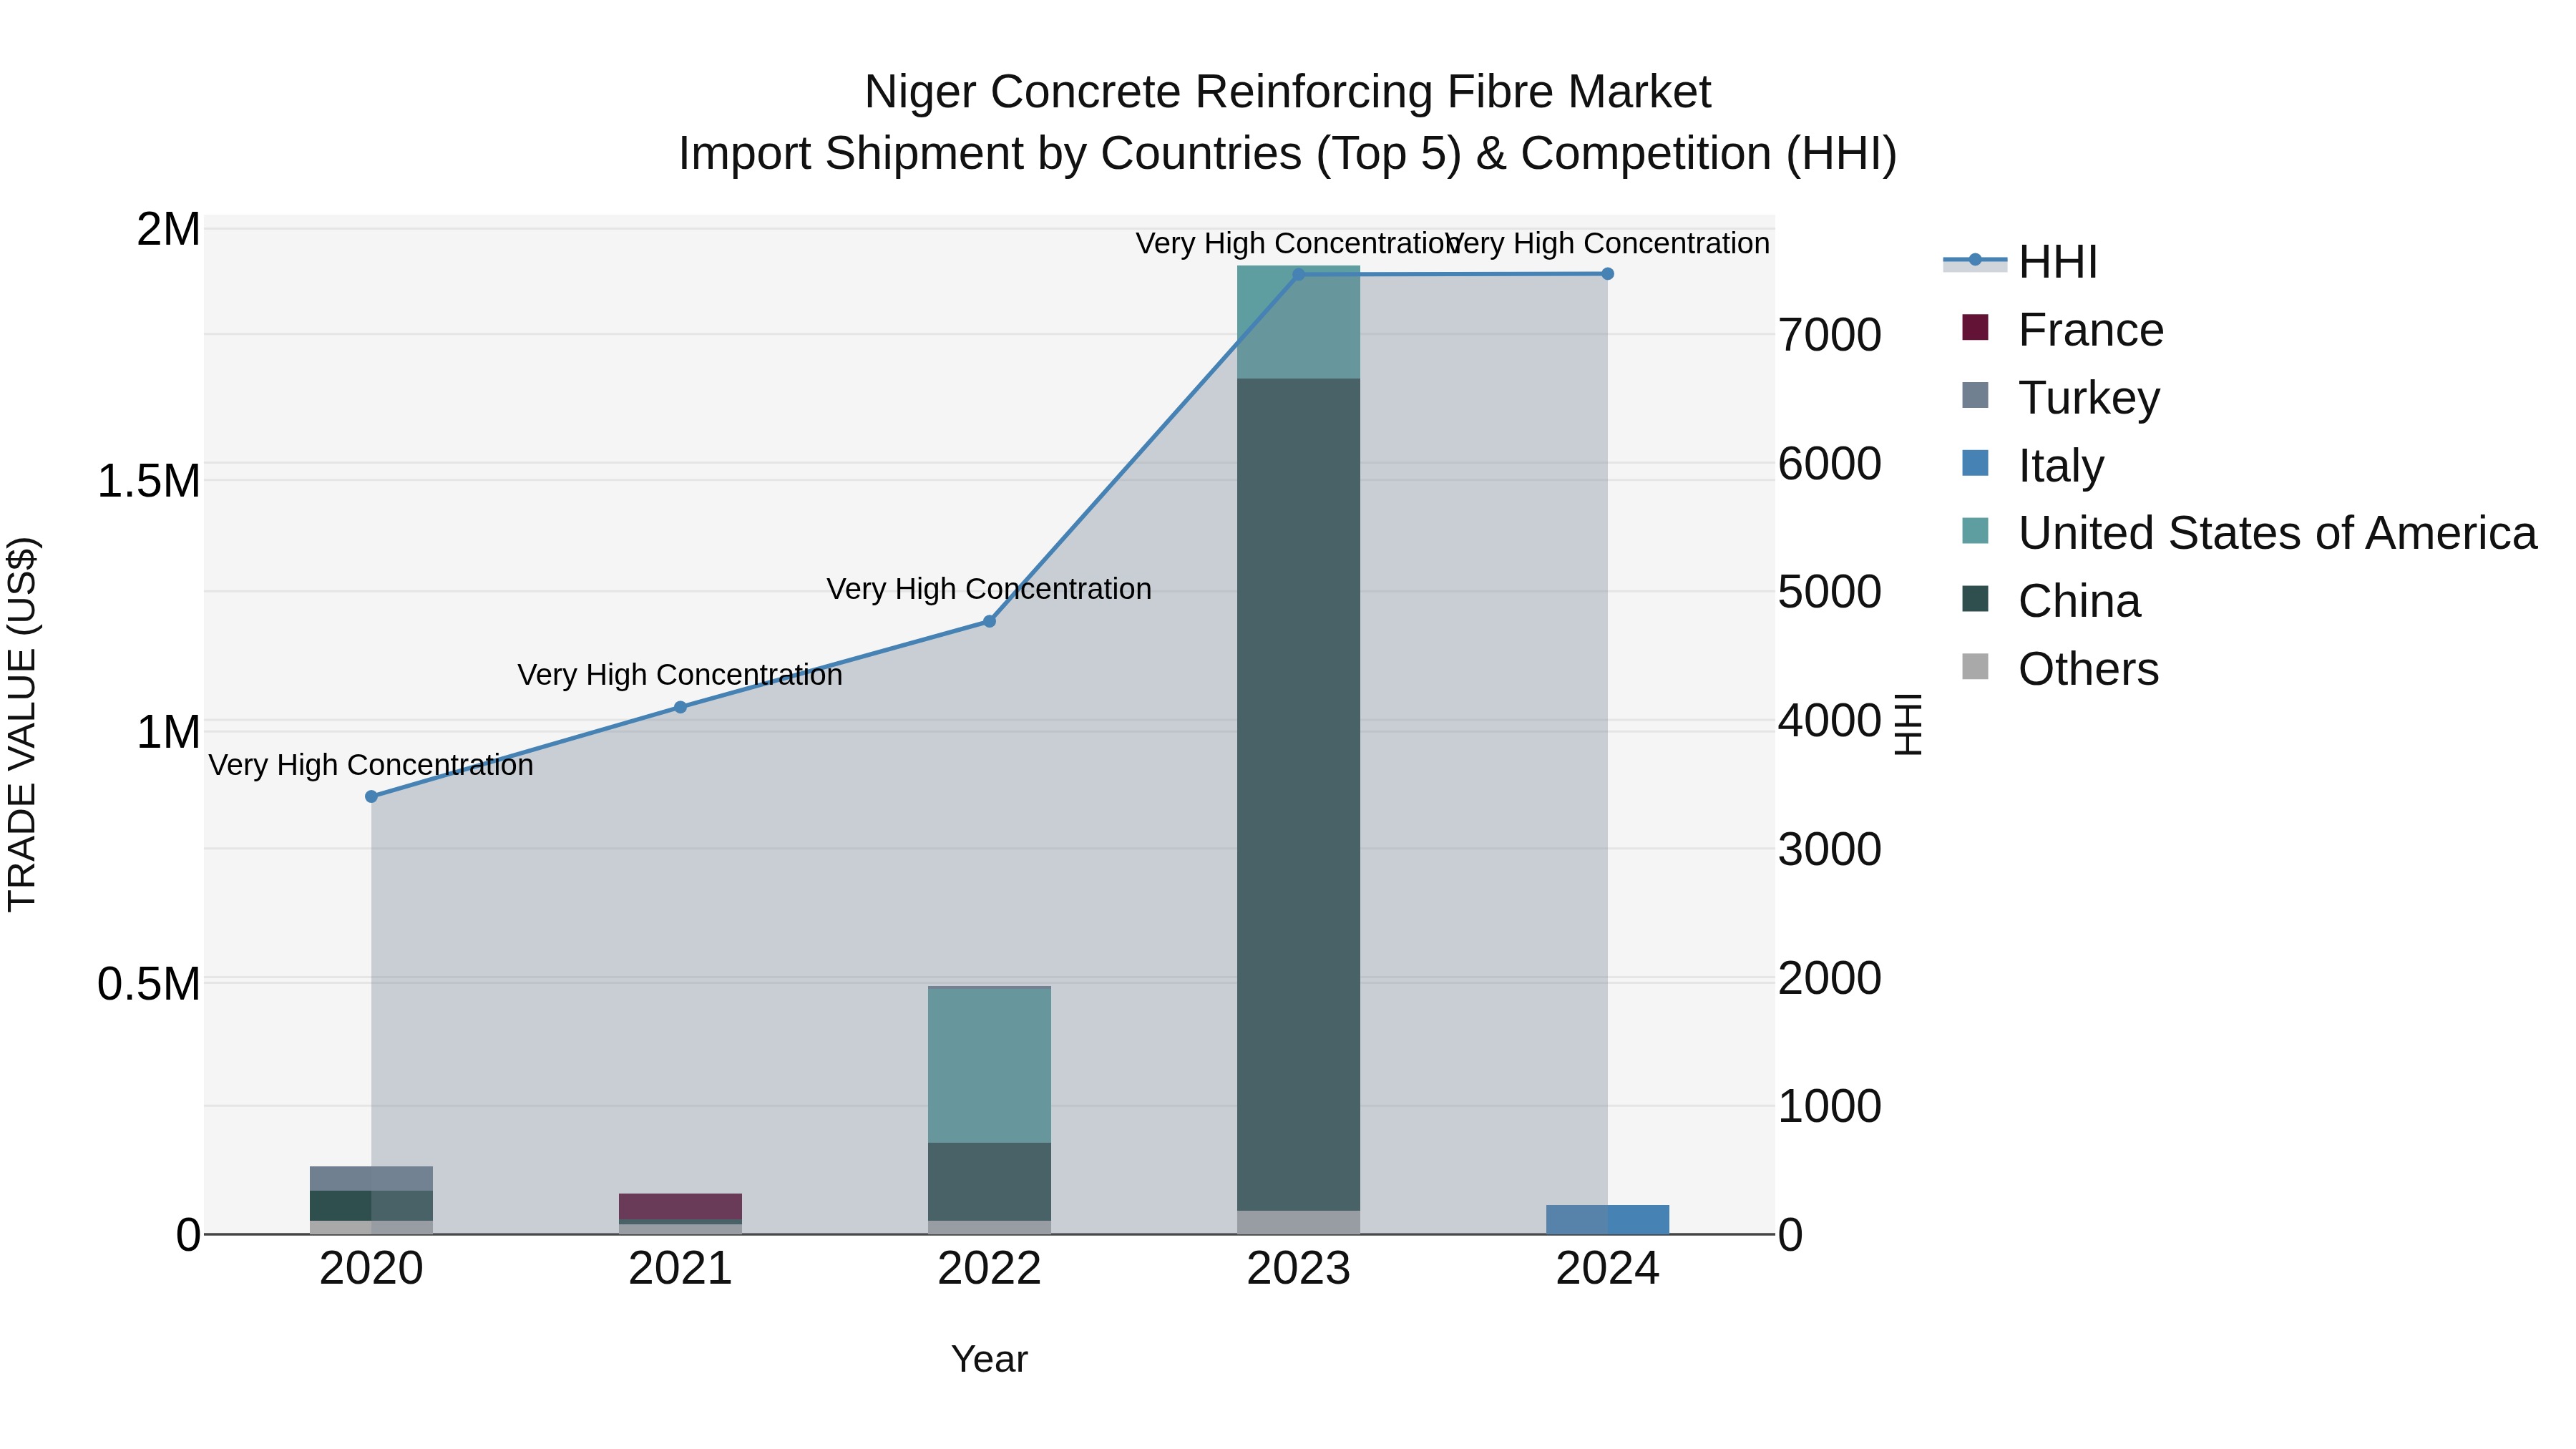This screenshot has width=2576, height=1449.
Task: Toggle the Italy legend entry
Action: 2032,465
